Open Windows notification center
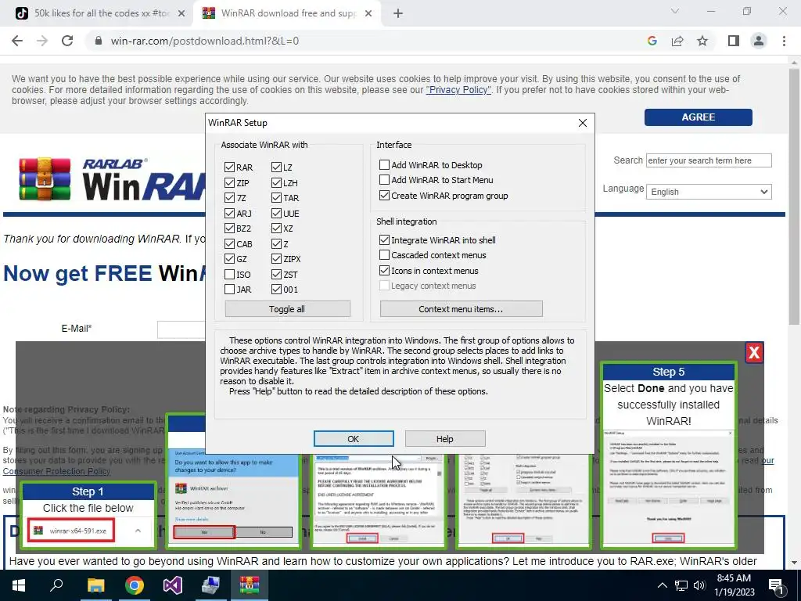The width and height of the screenshot is (801, 601). (x=776, y=586)
